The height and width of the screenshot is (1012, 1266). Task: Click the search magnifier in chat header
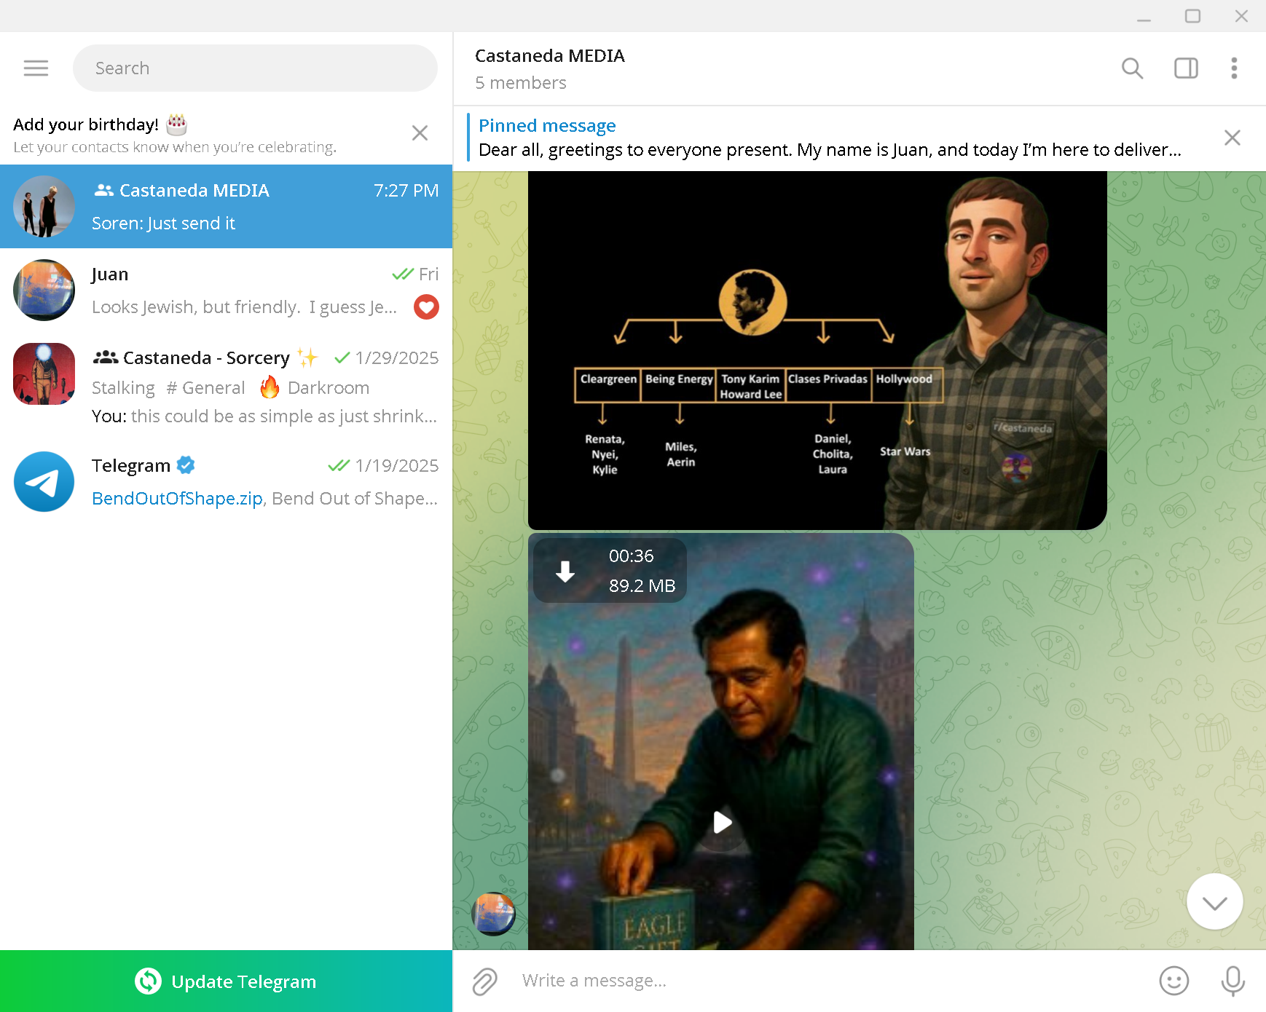pos(1132,68)
